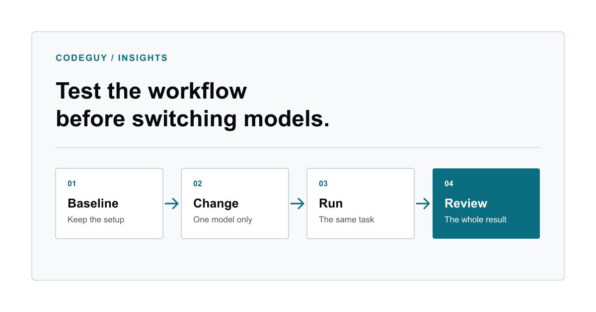The width and height of the screenshot is (596, 312).
Task: Select the highlighted Review step card
Action: pyautogui.click(x=486, y=204)
